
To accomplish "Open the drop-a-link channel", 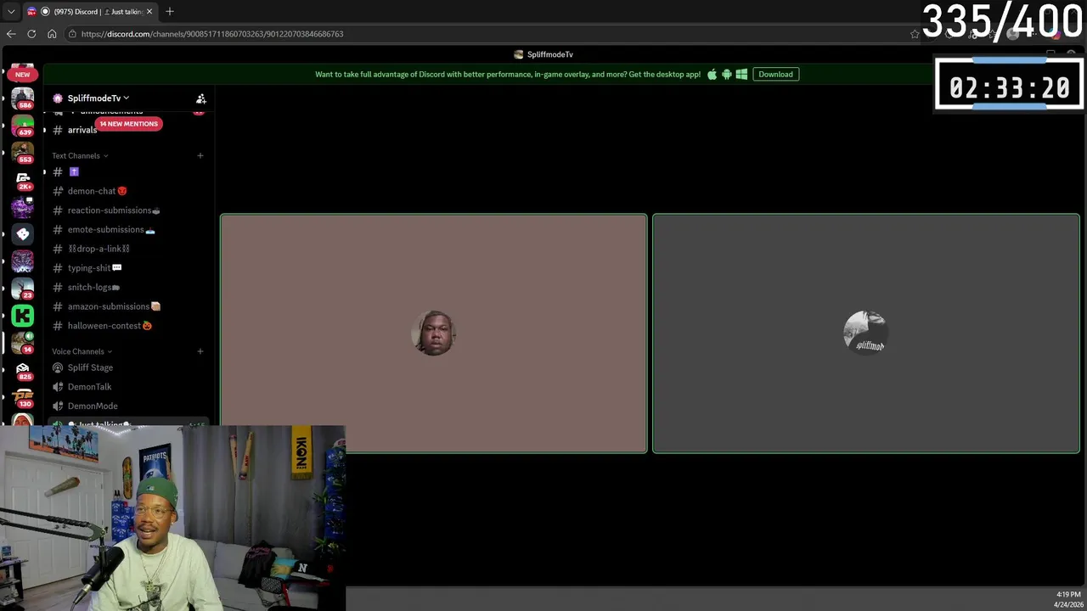I will pos(127,249).
